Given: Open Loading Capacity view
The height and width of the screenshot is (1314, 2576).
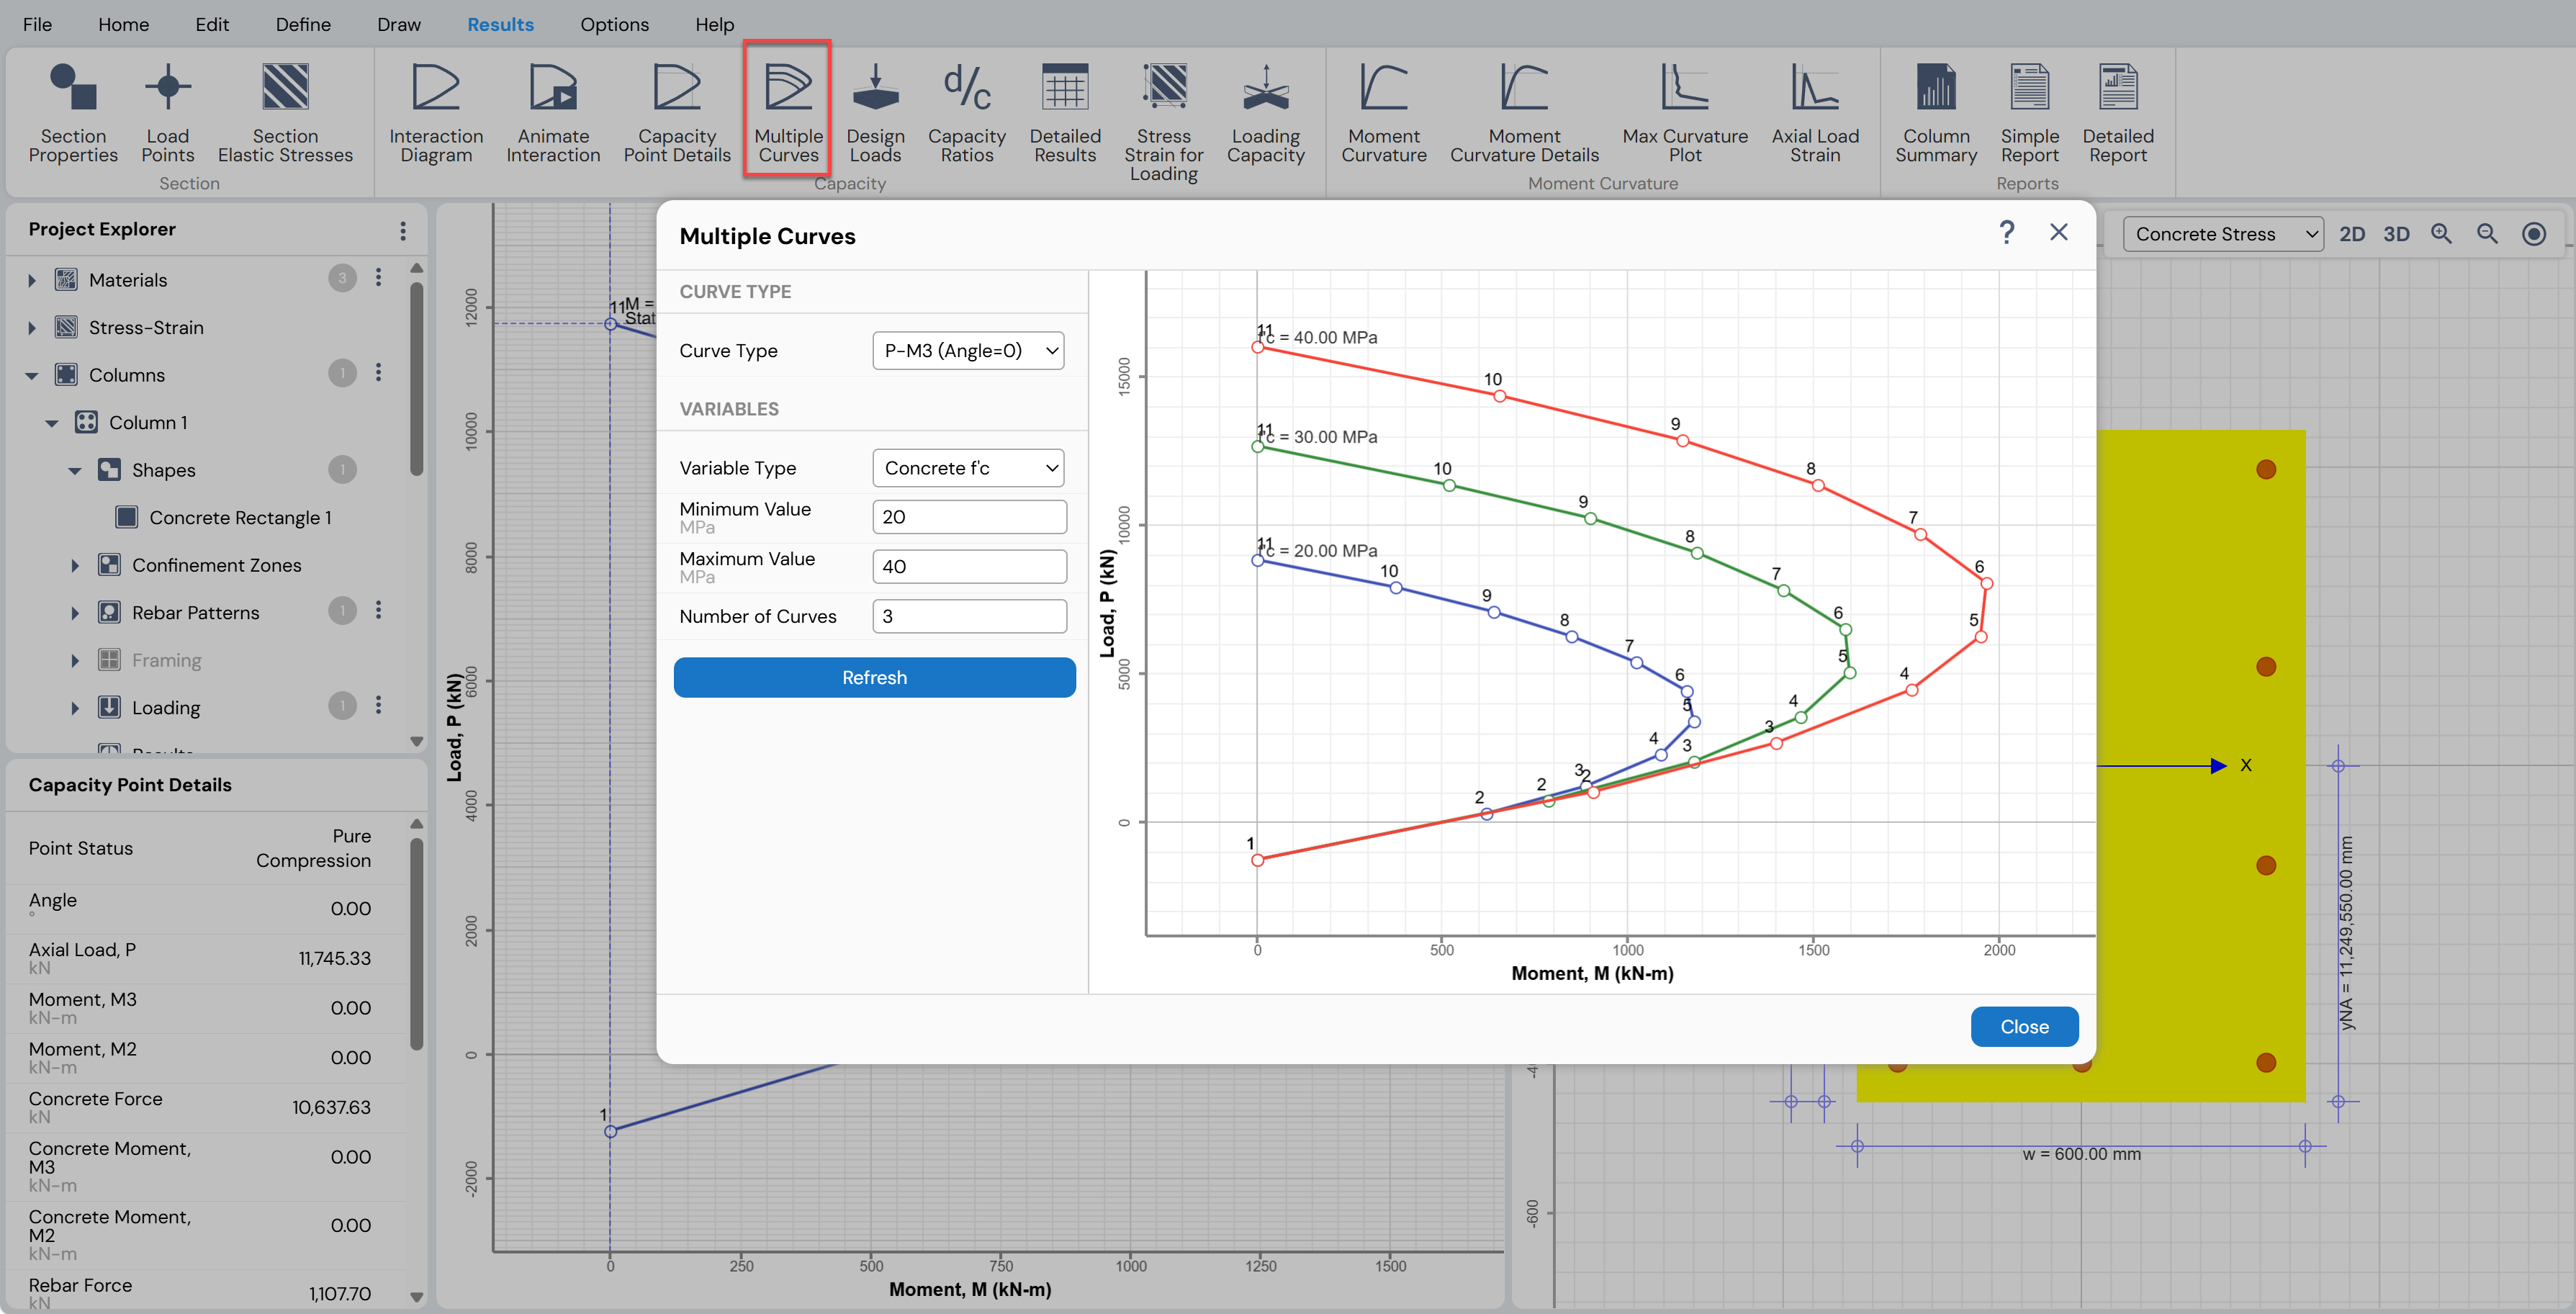Looking at the screenshot, I should [1265, 112].
